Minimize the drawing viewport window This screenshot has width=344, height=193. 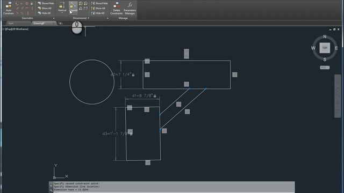point(330,29)
